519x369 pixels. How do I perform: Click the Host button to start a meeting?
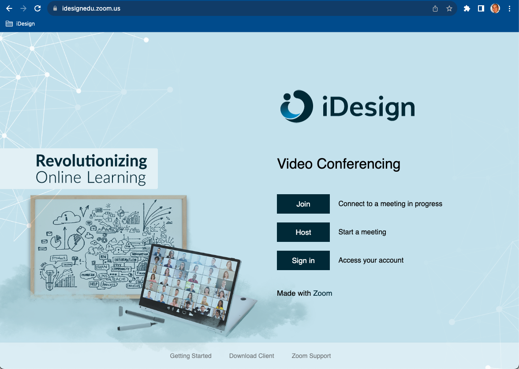(x=303, y=232)
